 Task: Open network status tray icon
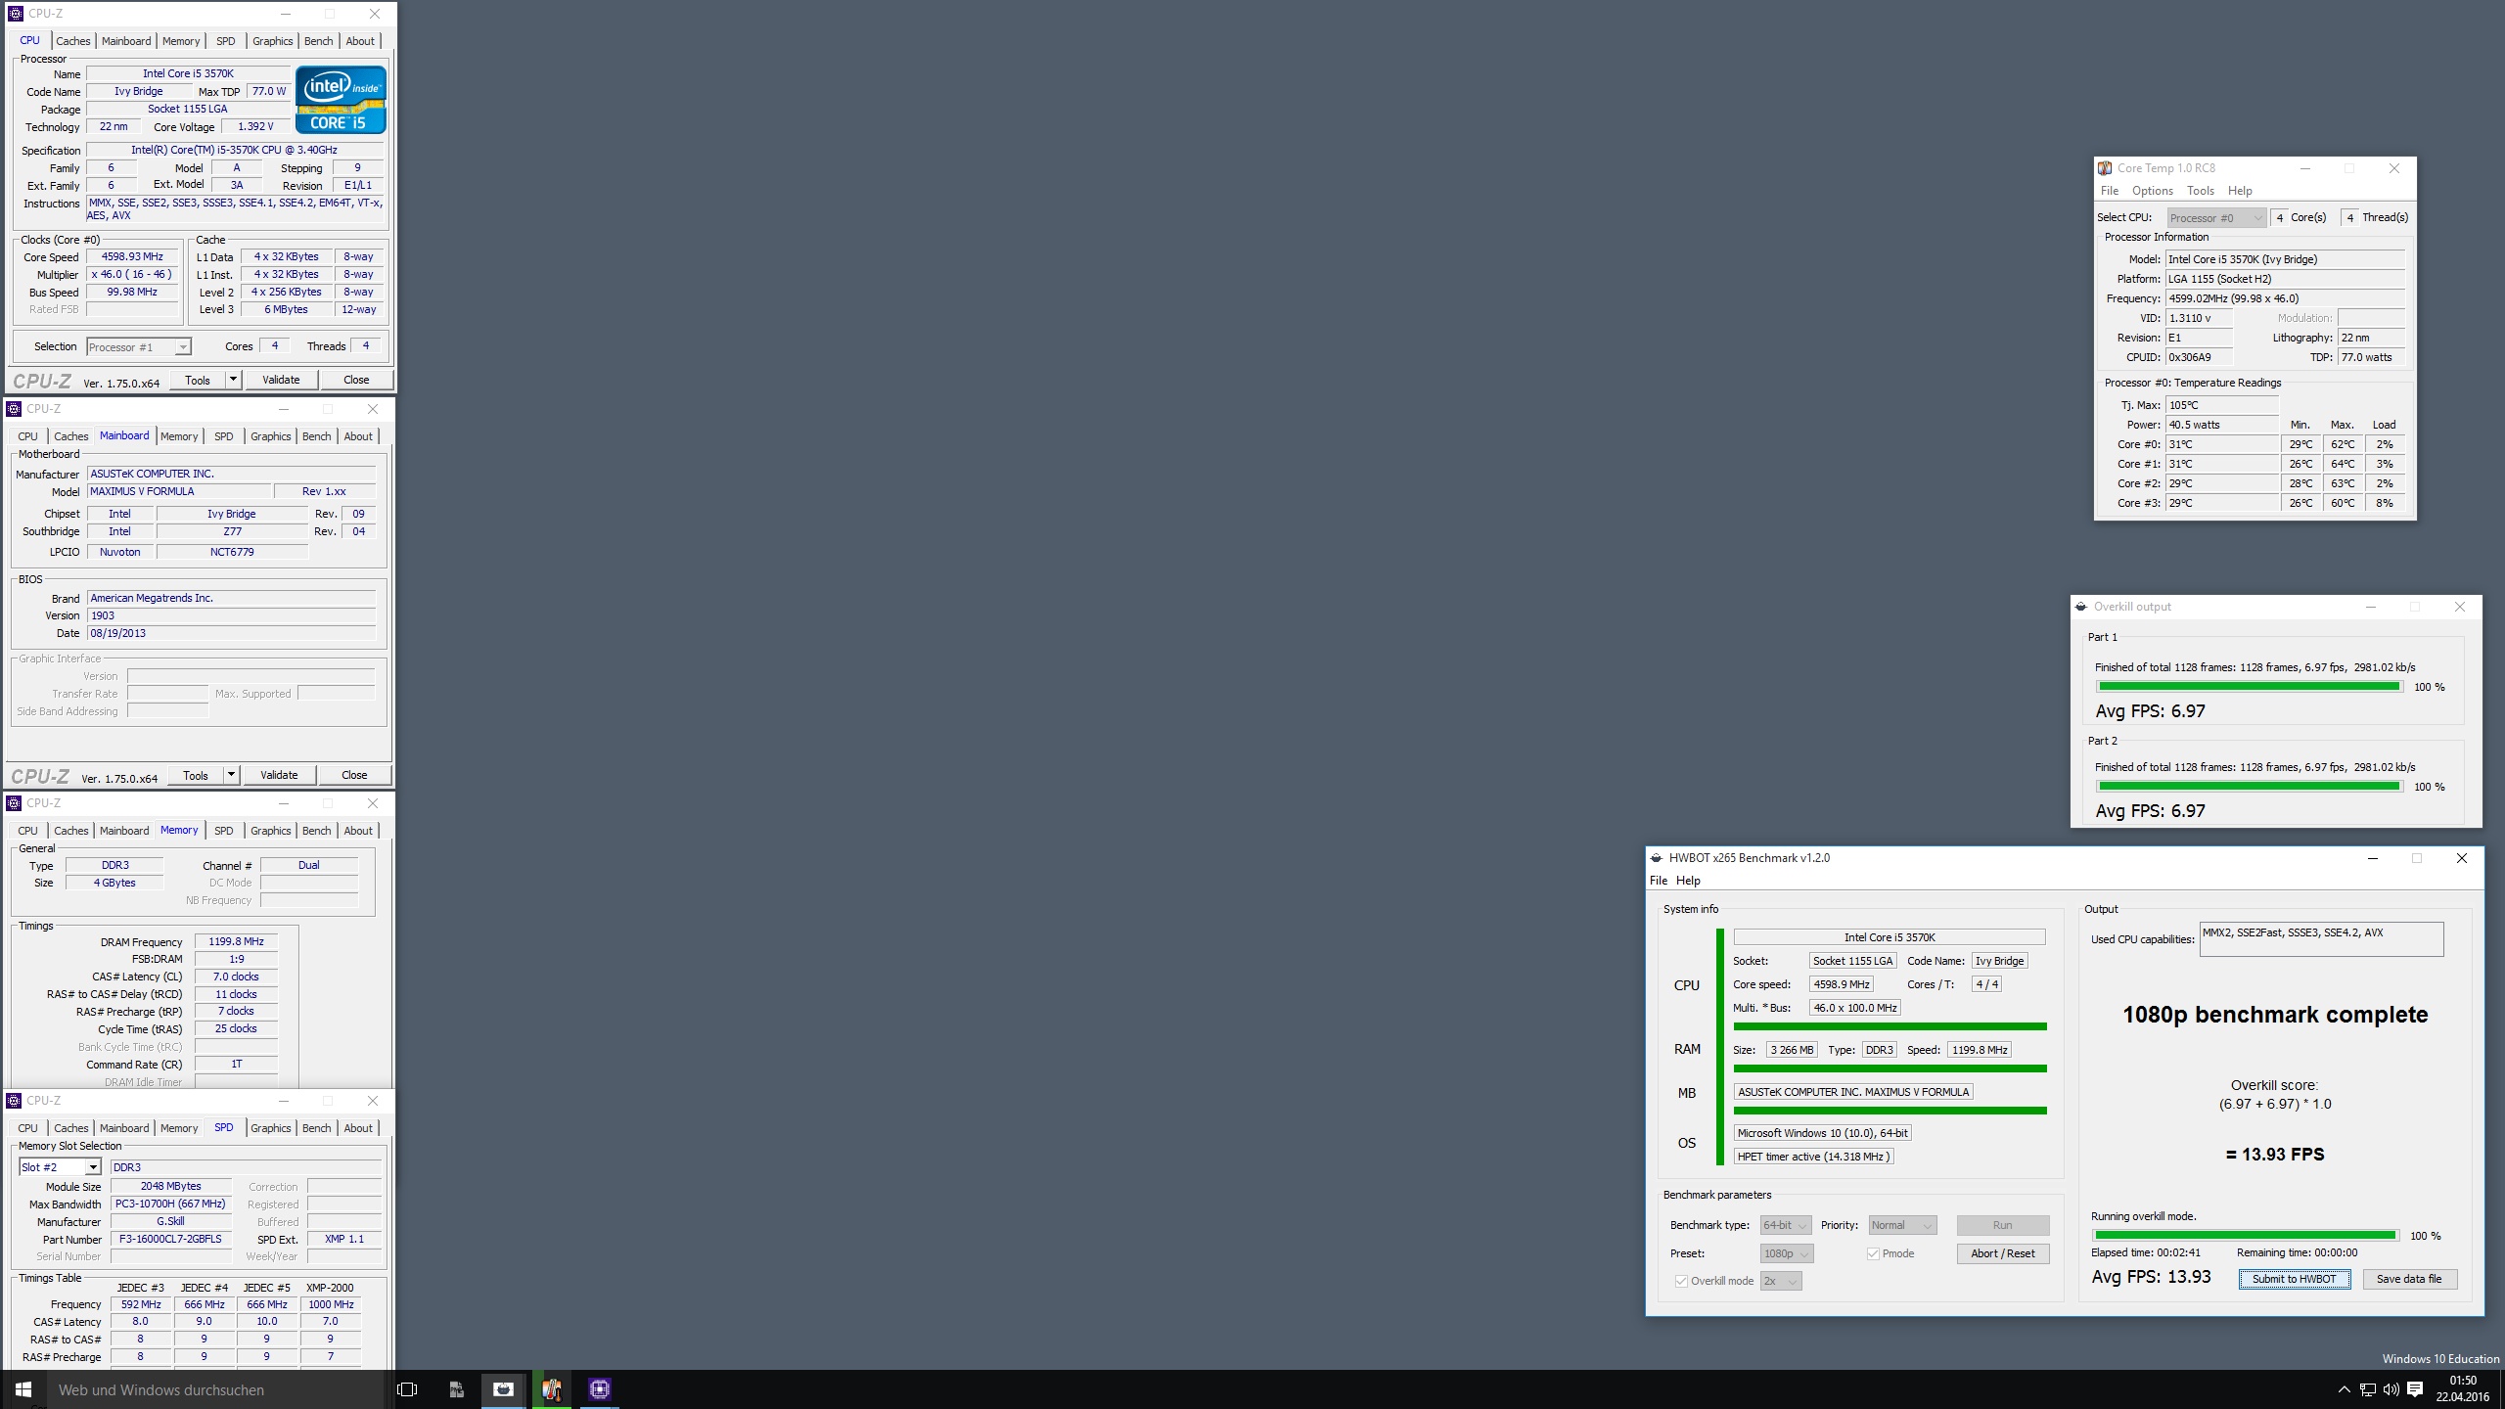2367,1389
